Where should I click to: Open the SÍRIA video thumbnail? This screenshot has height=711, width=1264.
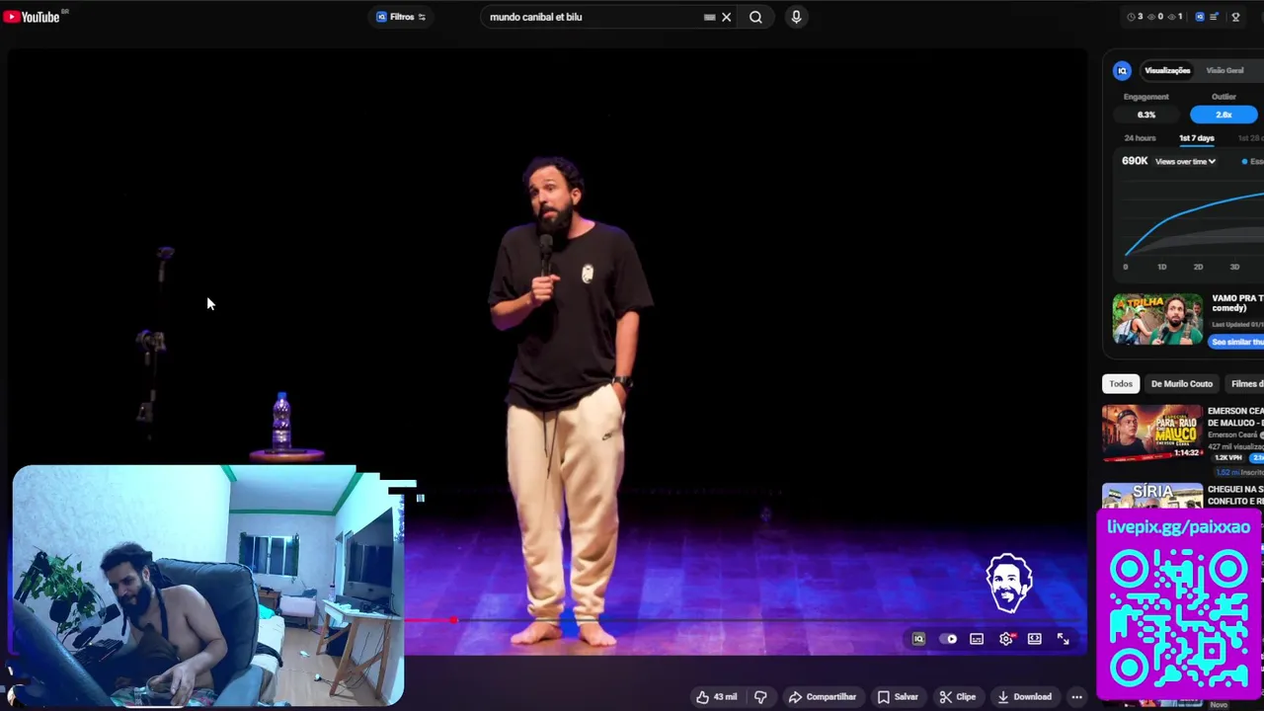1152,495
